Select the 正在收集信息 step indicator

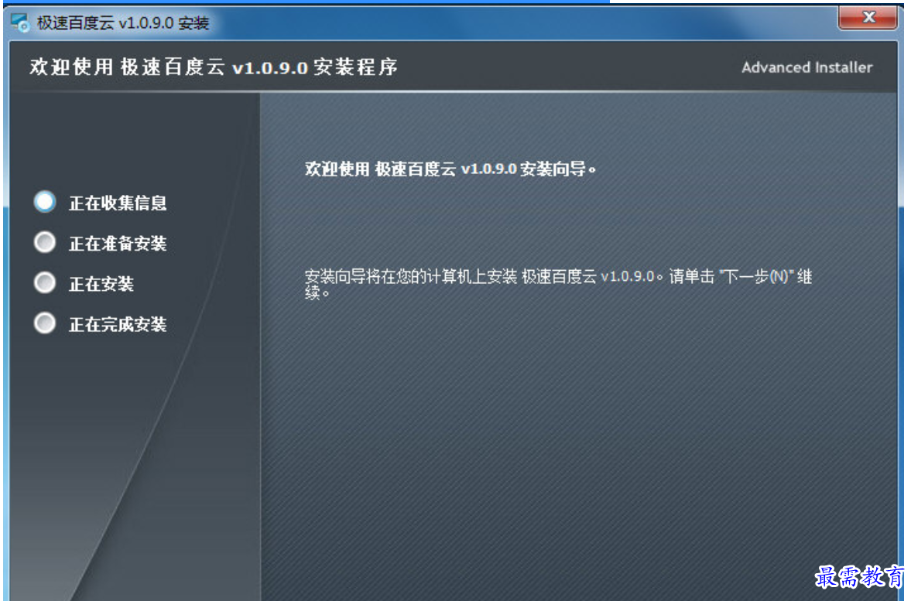click(45, 202)
